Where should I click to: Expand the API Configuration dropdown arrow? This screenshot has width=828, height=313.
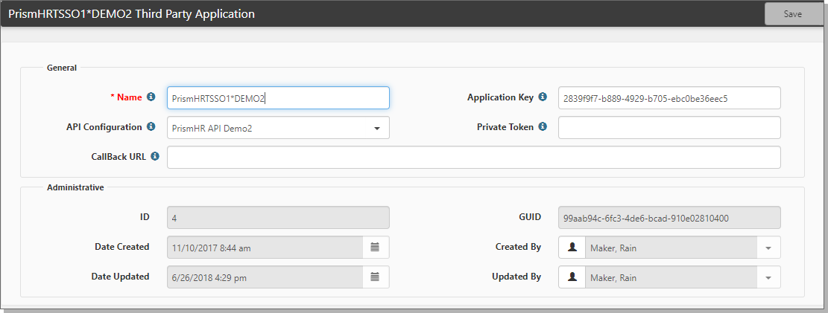376,128
